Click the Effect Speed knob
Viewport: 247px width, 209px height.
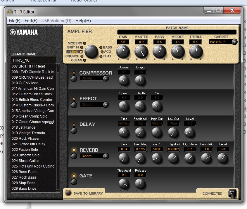click(124, 106)
